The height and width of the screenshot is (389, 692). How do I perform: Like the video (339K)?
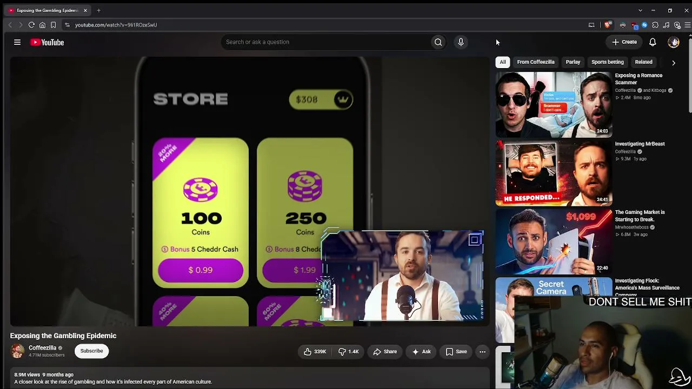314,352
